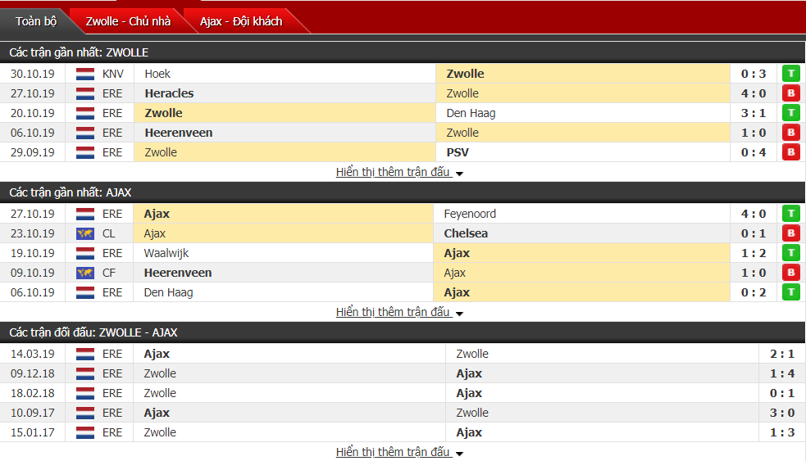Click the red B badge for Heerenveen vs Zwolle
This screenshot has height=461, width=806.
tap(791, 133)
